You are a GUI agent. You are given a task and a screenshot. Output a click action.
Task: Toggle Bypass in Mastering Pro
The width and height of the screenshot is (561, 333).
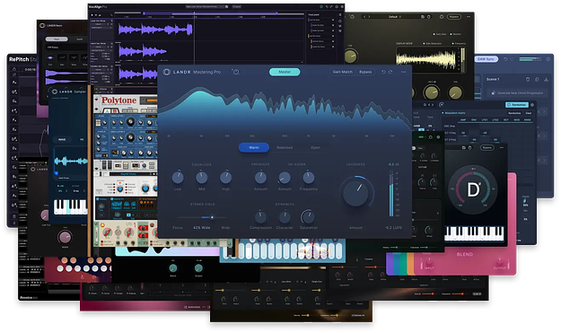click(x=365, y=72)
